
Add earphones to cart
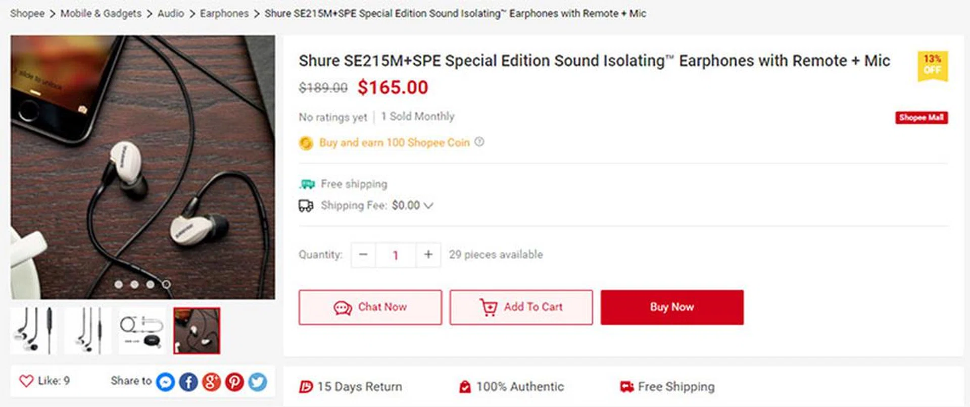pyautogui.click(x=521, y=307)
